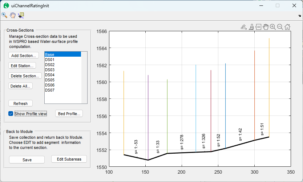
Task: Click the Add Section... button
Action: [x=24, y=56]
